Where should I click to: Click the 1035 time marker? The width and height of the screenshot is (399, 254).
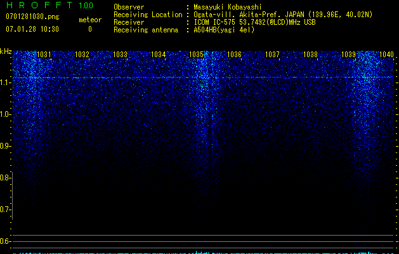[x=196, y=55]
